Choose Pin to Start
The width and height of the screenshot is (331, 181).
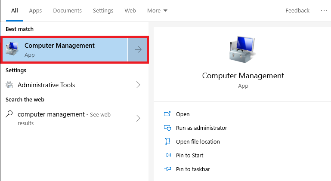point(189,156)
